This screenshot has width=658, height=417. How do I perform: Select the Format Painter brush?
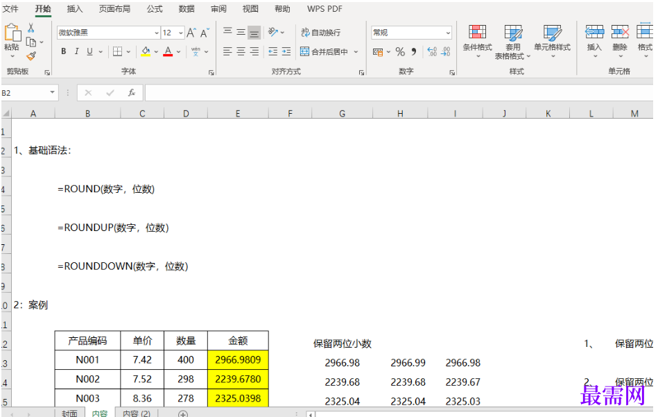[x=31, y=56]
